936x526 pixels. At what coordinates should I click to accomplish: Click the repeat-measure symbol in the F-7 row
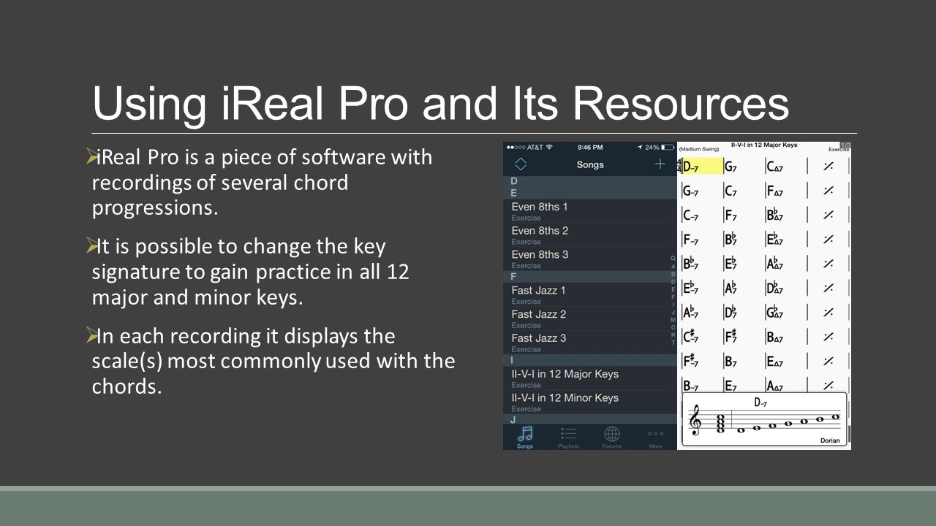828,240
